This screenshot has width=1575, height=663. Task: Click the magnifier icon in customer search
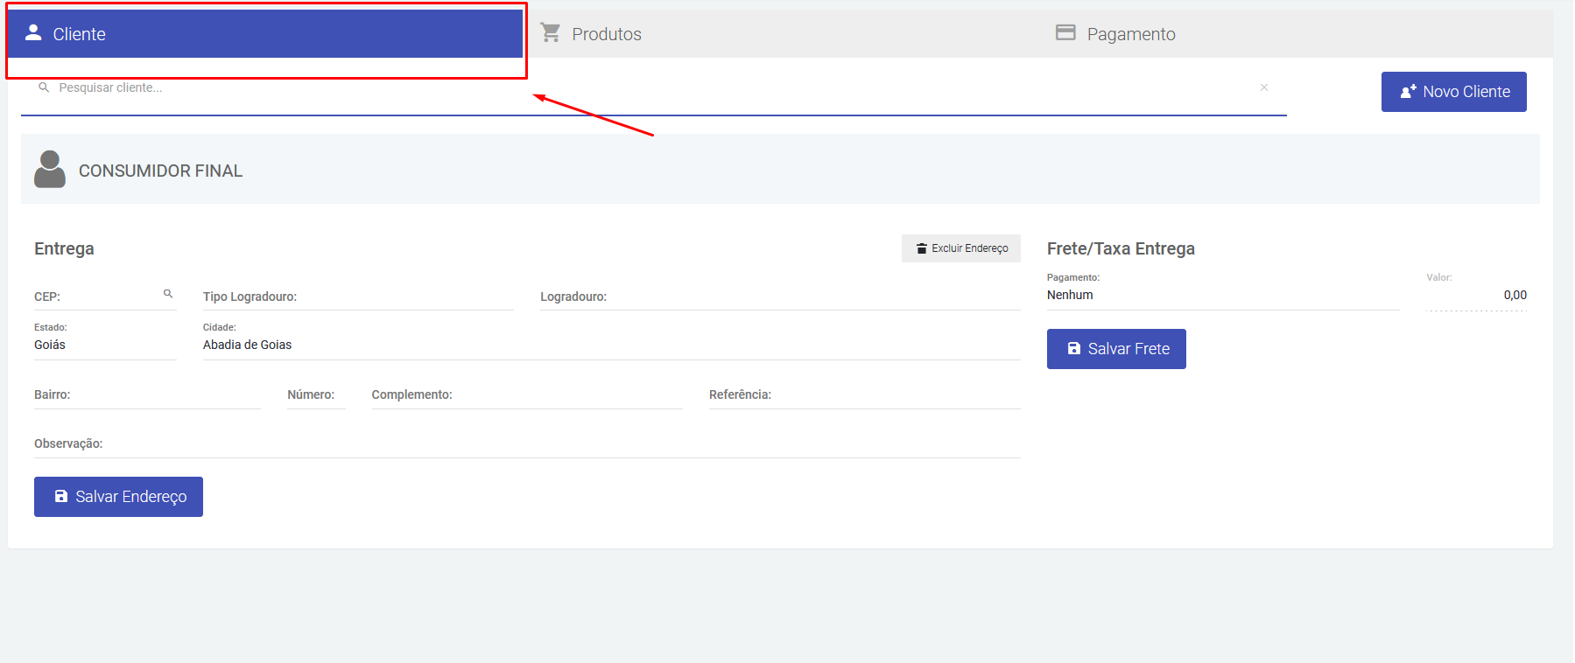[44, 87]
